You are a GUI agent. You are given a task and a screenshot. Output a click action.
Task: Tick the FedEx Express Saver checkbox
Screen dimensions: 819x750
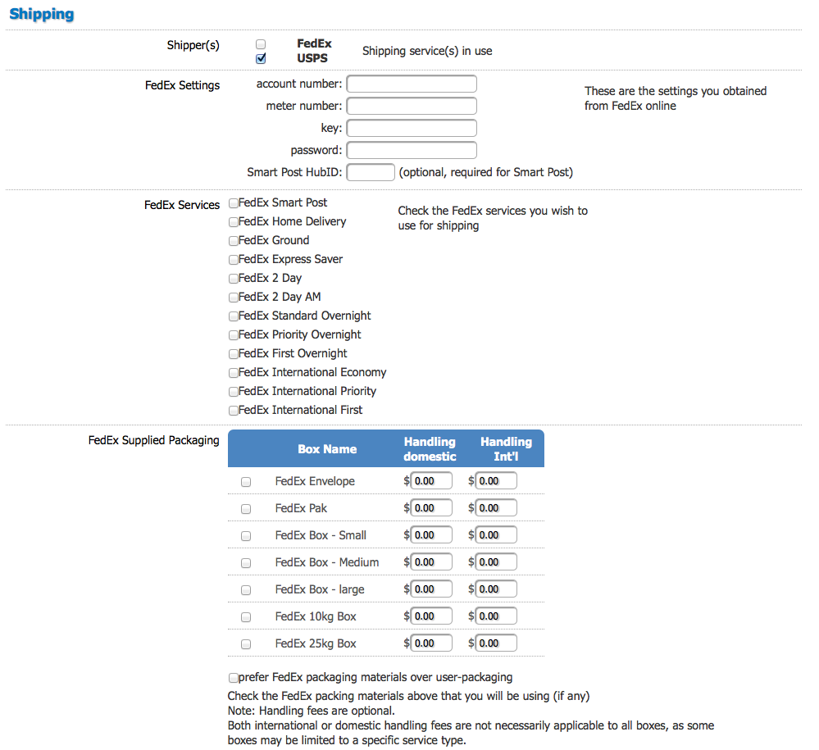(234, 260)
